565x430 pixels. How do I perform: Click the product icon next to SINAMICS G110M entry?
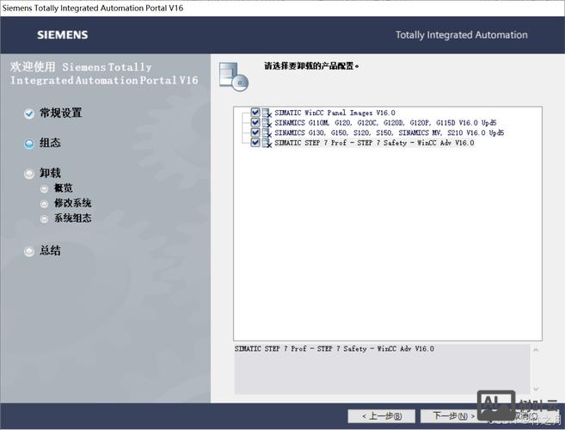coord(267,123)
